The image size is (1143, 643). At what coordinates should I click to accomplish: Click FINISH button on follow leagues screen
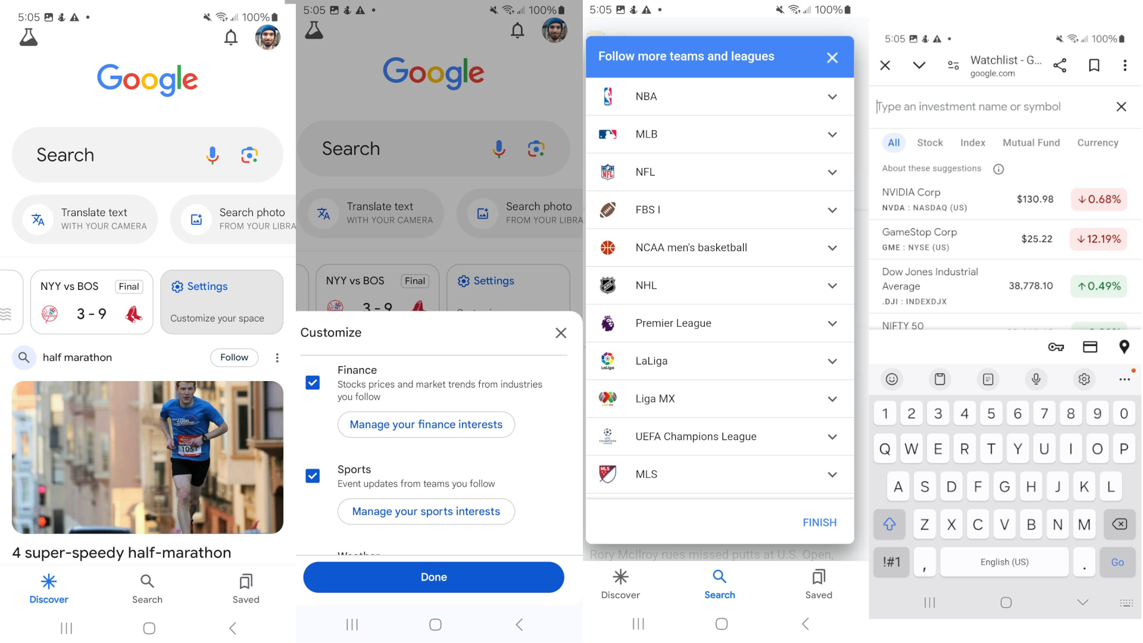(x=819, y=522)
